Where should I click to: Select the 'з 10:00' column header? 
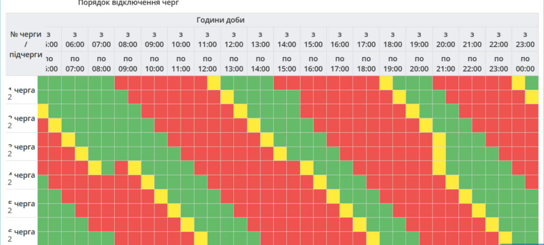[181, 39]
